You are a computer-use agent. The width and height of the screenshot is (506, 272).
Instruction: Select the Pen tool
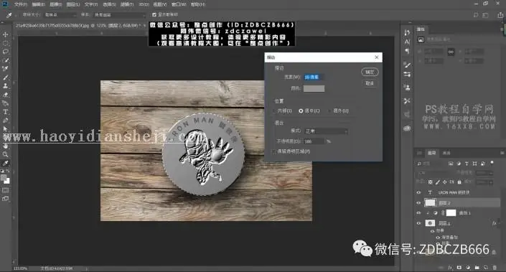point(6,121)
